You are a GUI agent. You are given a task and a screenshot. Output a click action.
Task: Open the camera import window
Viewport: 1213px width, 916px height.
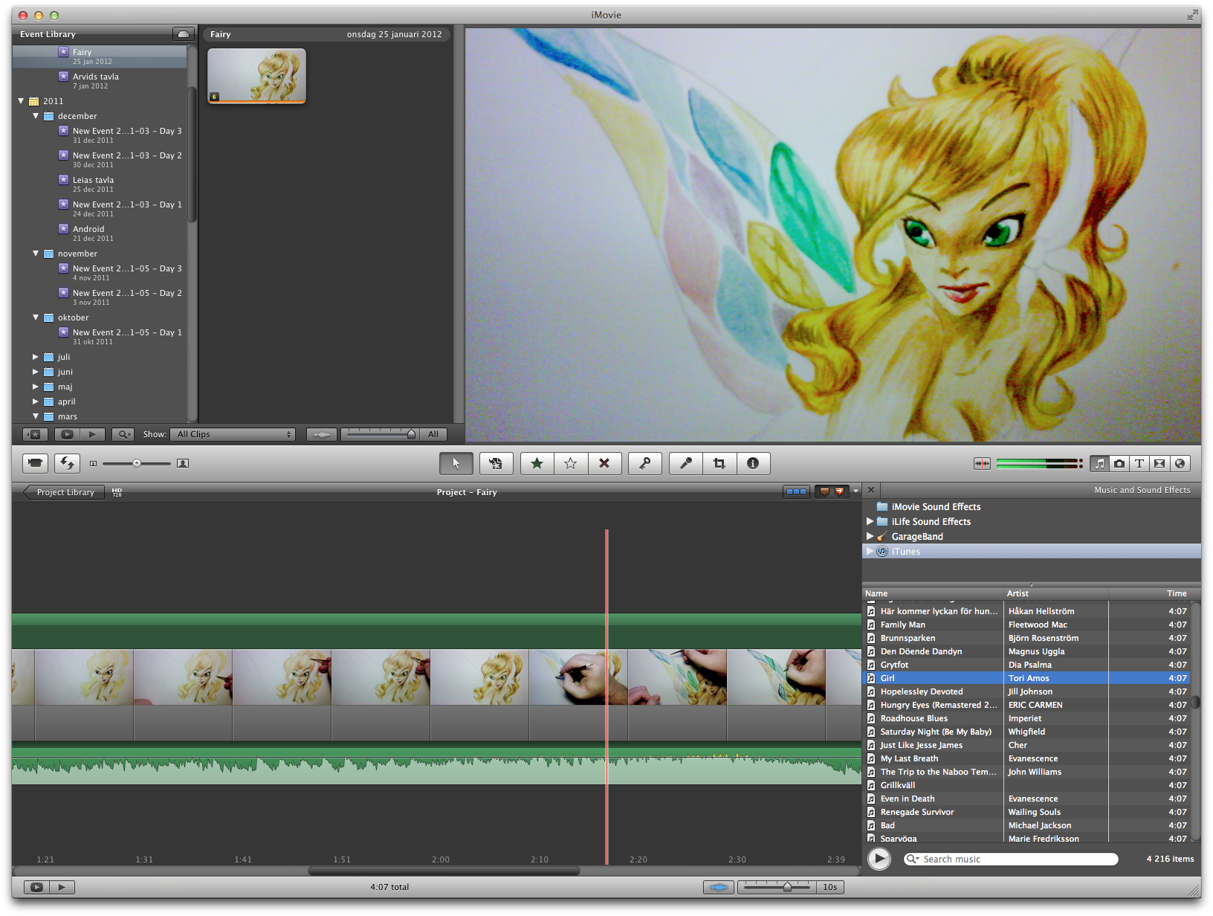coord(35,463)
